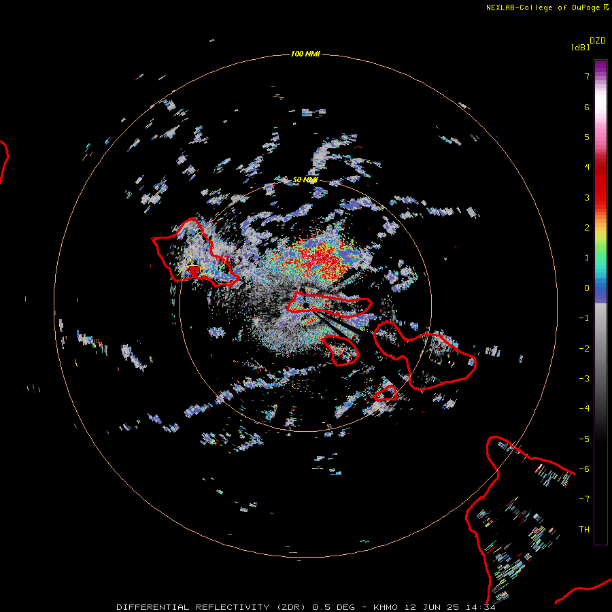Image resolution: width=612 pixels, height=612 pixels.
Task: Click the red high-ZDR echo area north of radar
Action: coord(318,258)
